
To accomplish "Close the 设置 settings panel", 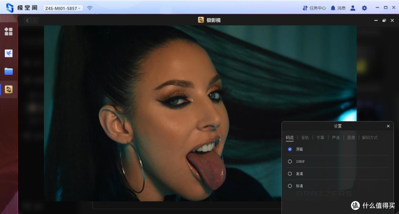I will click(x=388, y=126).
